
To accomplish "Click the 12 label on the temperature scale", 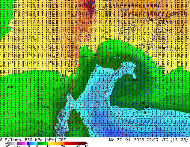I will 49,146.
